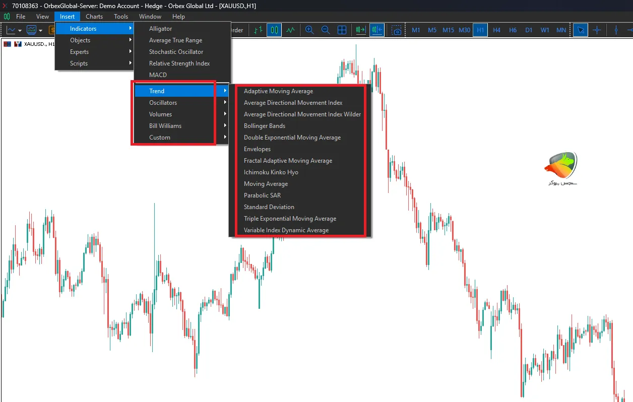Image resolution: width=633 pixels, height=402 pixels.
Task: Activate the crosshair cursor tool
Action: 597,30
